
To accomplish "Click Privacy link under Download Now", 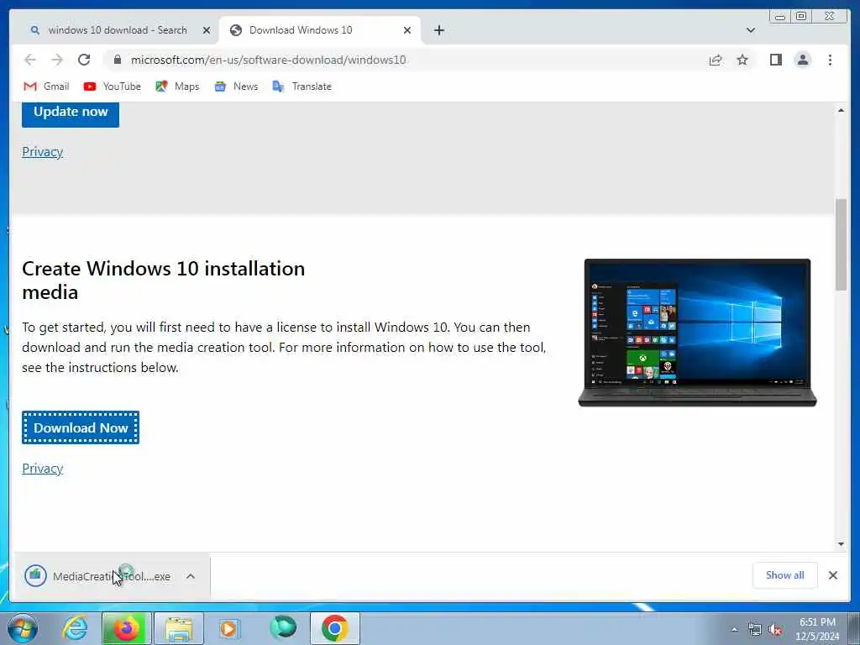I will click(x=42, y=469).
